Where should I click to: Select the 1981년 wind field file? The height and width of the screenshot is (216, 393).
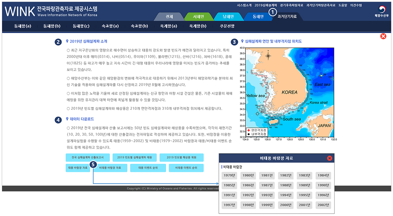[267, 175]
